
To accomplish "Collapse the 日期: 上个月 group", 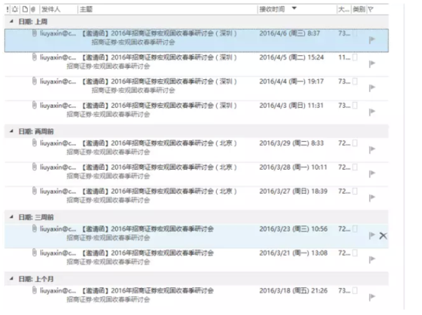I will [11, 279].
